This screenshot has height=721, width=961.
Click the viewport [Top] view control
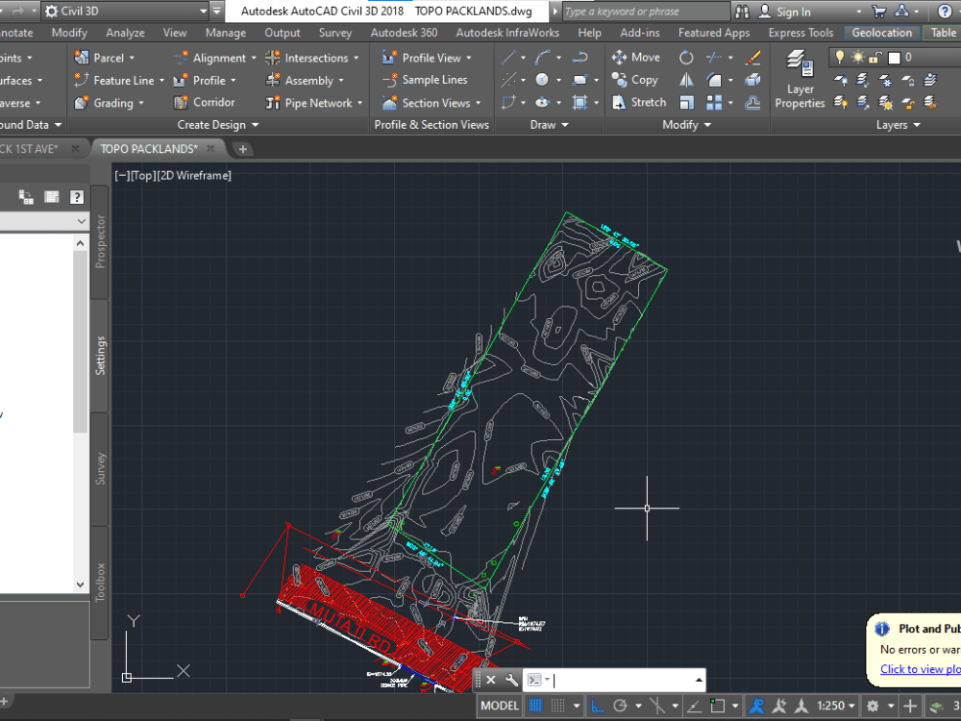142,175
